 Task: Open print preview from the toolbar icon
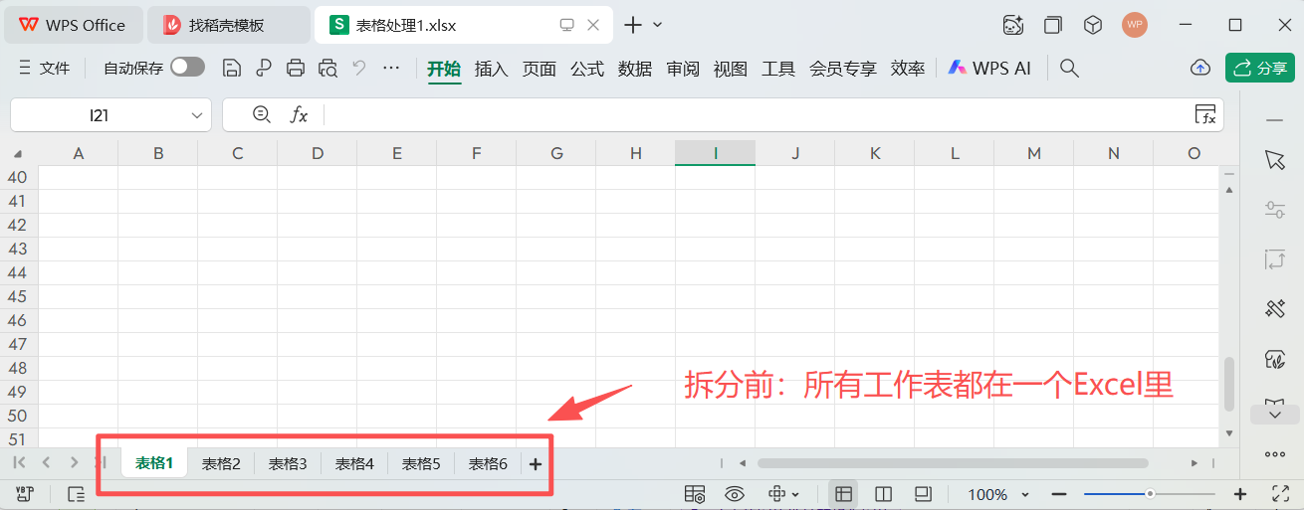(327, 68)
